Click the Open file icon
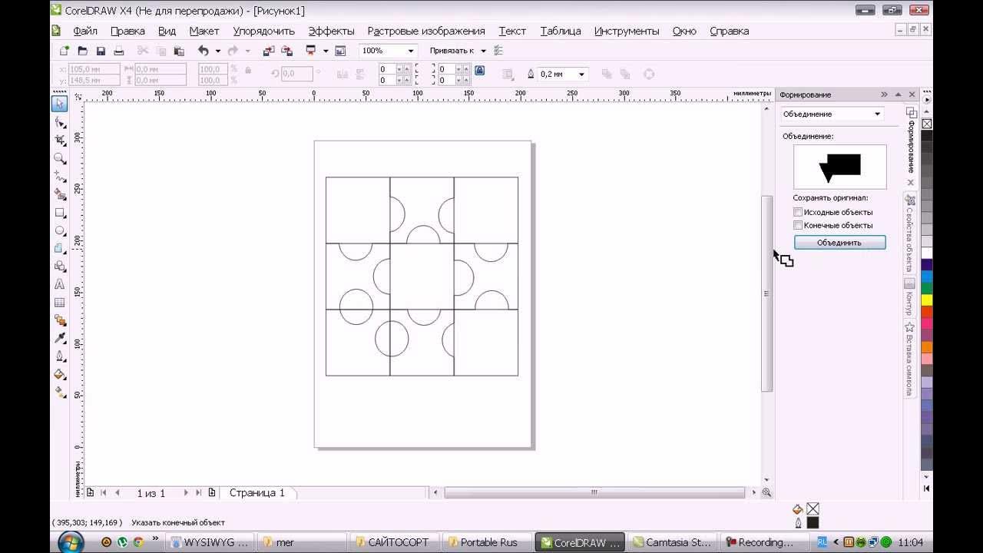 coord(82,51)
